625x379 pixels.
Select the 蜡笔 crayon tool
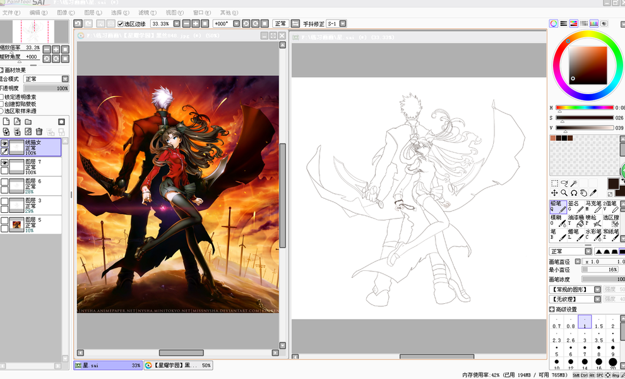pyautogui.click(x=576, y=234)
